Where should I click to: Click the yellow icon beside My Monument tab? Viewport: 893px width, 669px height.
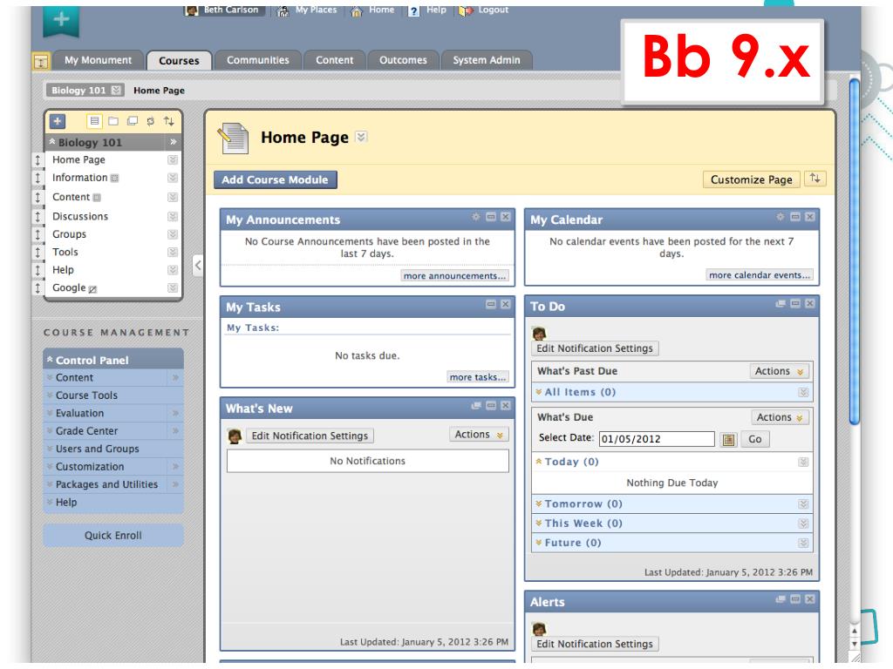pos(41,61)
